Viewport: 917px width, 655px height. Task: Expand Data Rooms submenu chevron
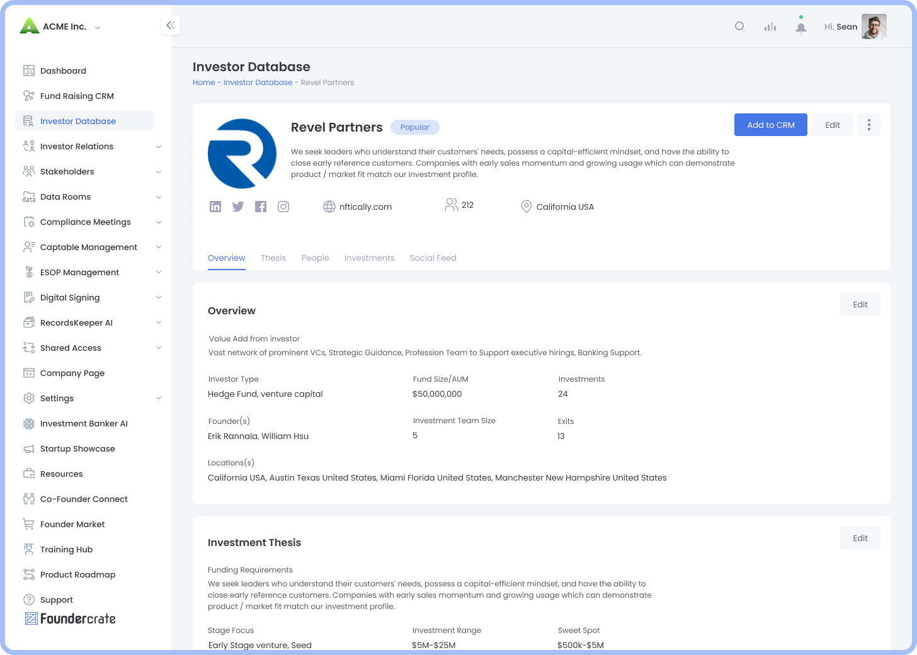pyautogui.click(x=159, y=197)
